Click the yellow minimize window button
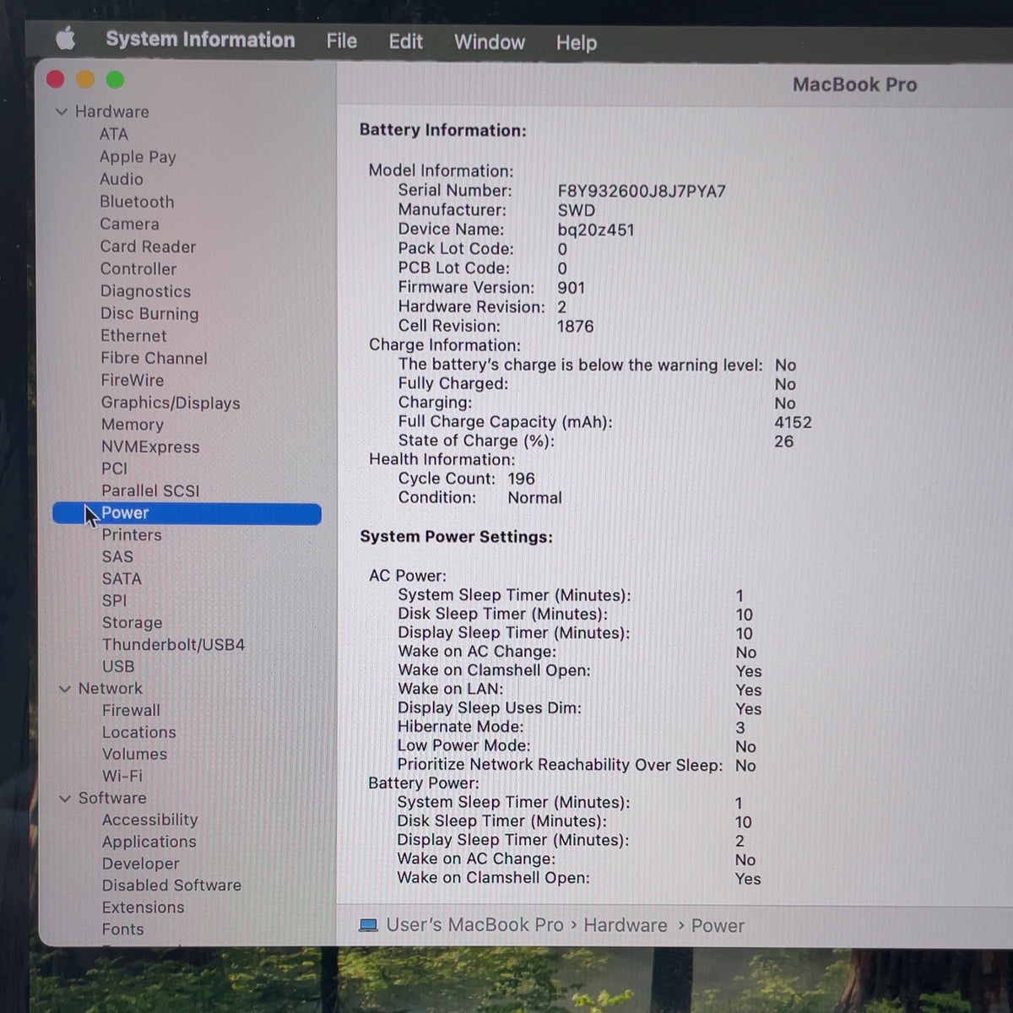Viewport: 1013px width, 1013px height. (x=85, y=79)
